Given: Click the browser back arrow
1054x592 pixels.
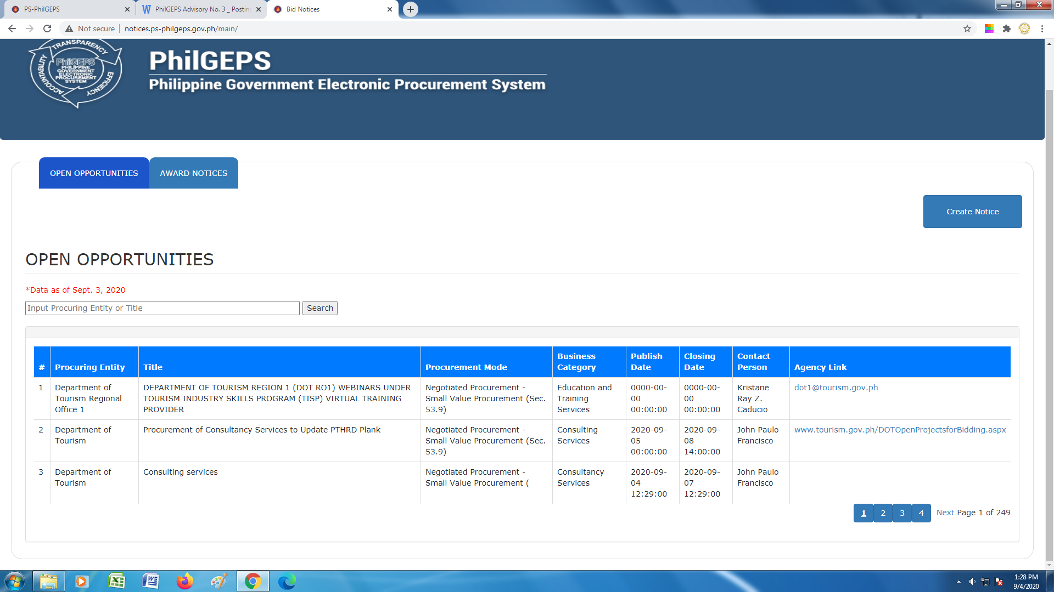Looking at the screenshot, I should (12, 29).
